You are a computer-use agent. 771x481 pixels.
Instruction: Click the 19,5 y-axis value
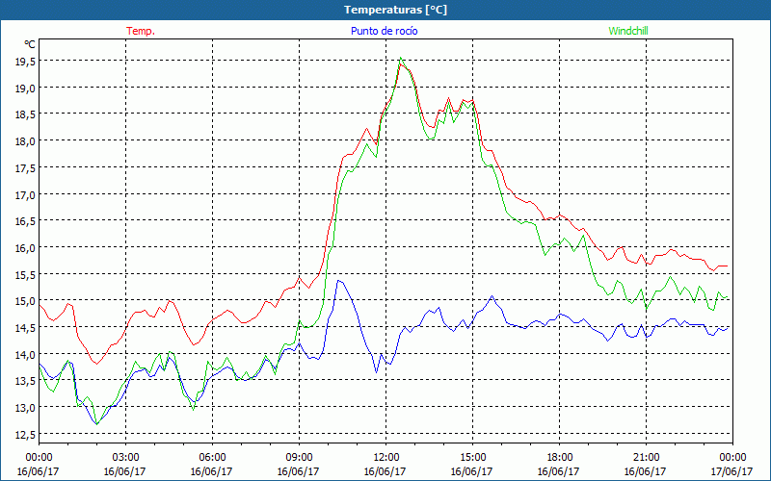(26, 61)
